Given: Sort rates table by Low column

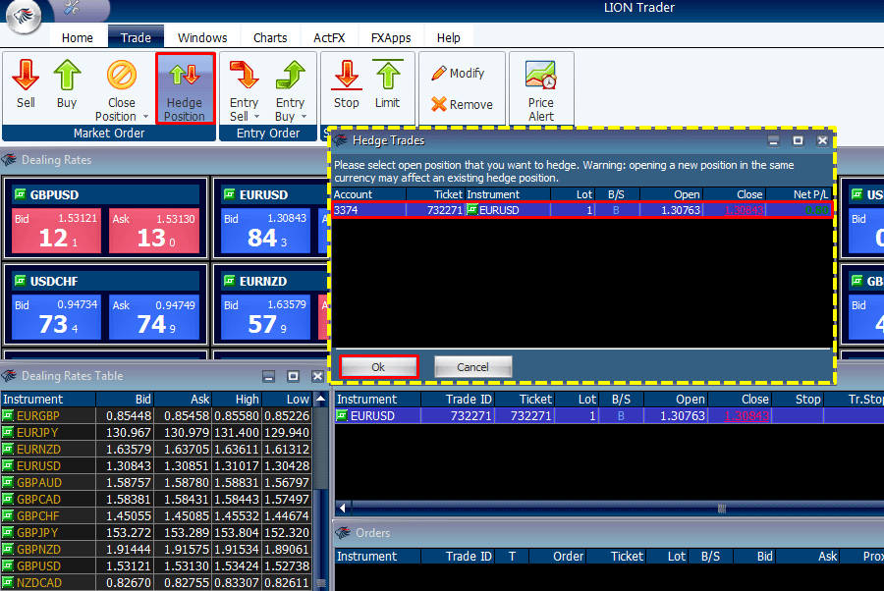Looking at the screenshot, I should tap(287, 399).
